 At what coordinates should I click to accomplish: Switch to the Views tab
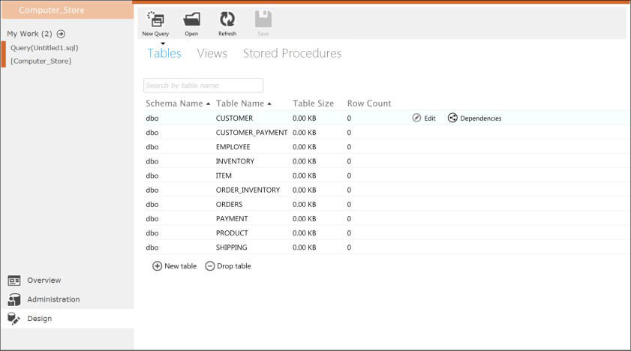(212, 53)
